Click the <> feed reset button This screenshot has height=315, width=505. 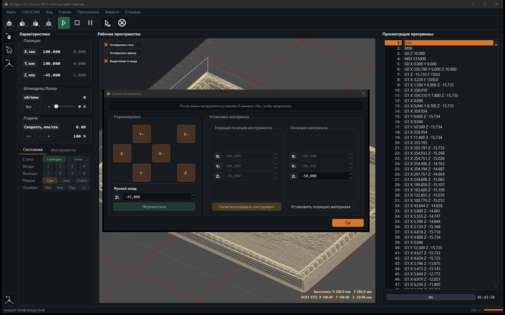[29, 136]
